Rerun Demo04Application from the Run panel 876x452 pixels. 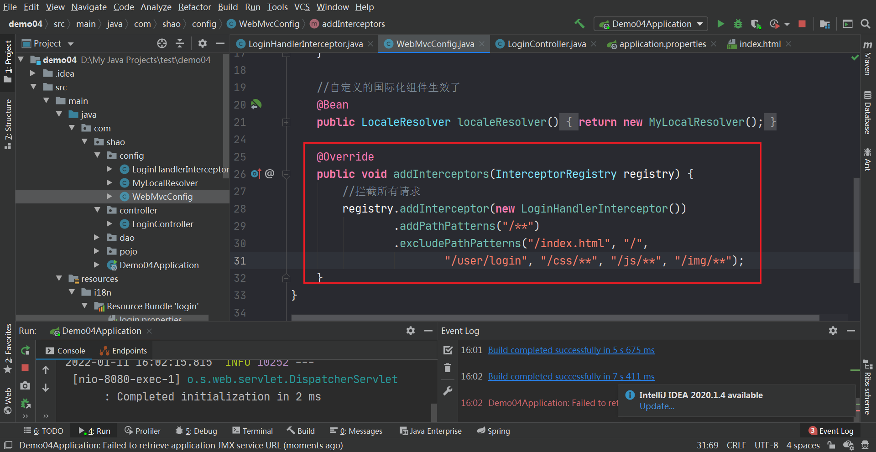[25, 350]
